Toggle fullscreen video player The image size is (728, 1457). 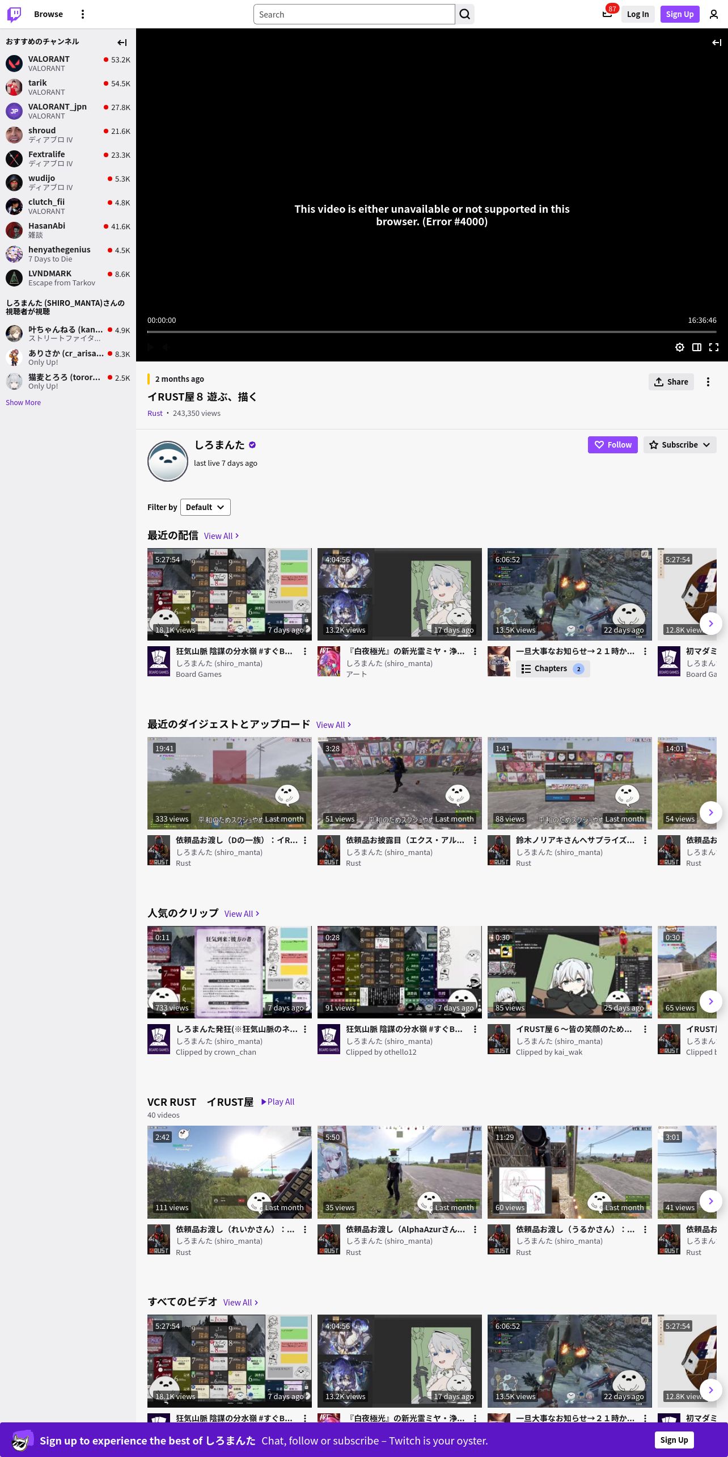tap(714, 347)
